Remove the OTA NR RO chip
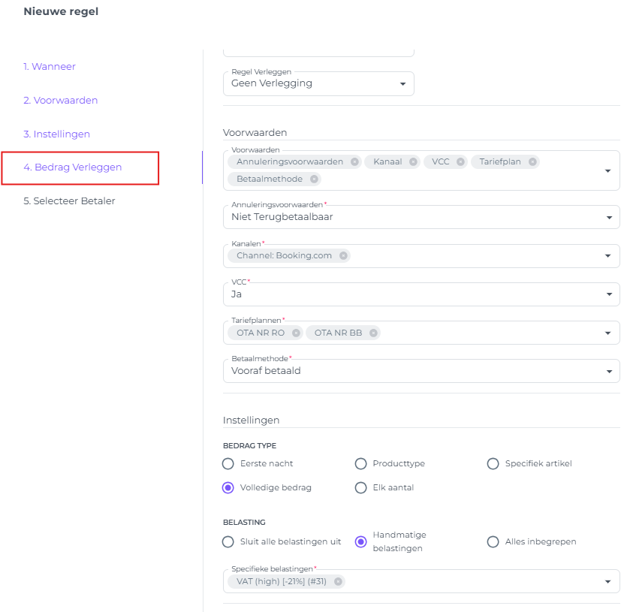Image resolution: width=621 pixels, height=612 pixels. [296, 333]
